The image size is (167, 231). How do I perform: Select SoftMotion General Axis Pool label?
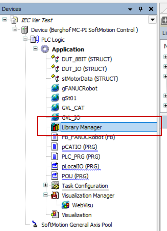(x=77, y=225)
